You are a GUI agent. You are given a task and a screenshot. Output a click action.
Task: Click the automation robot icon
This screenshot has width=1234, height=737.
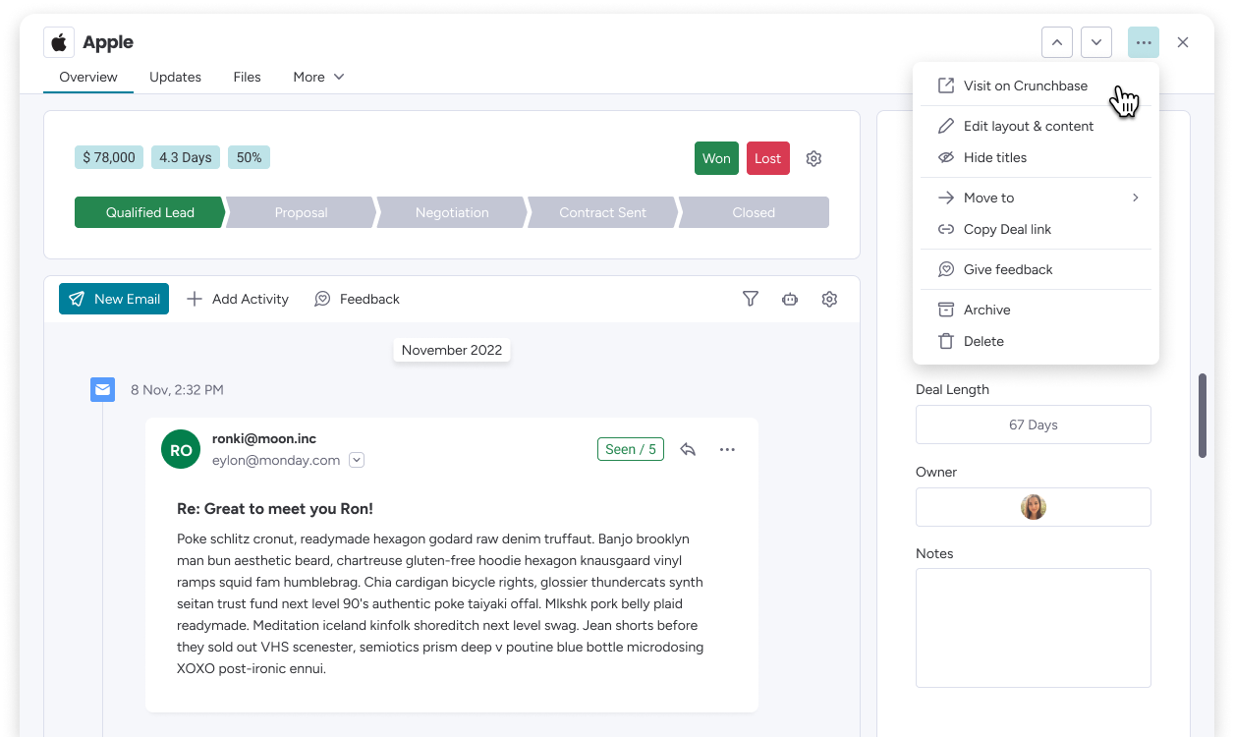[790, 299]
